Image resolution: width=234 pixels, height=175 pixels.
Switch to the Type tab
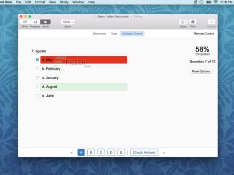tap(114, 34)
